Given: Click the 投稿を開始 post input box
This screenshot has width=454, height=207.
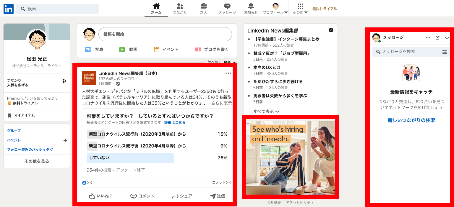Looking at the screenshot, I should pos(165,34).
